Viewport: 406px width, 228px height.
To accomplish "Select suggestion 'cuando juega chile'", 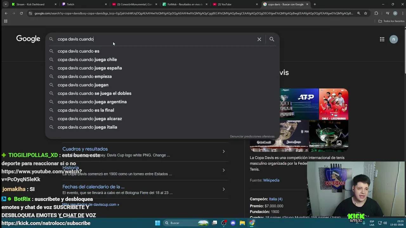I will click(x=162, y=60).
